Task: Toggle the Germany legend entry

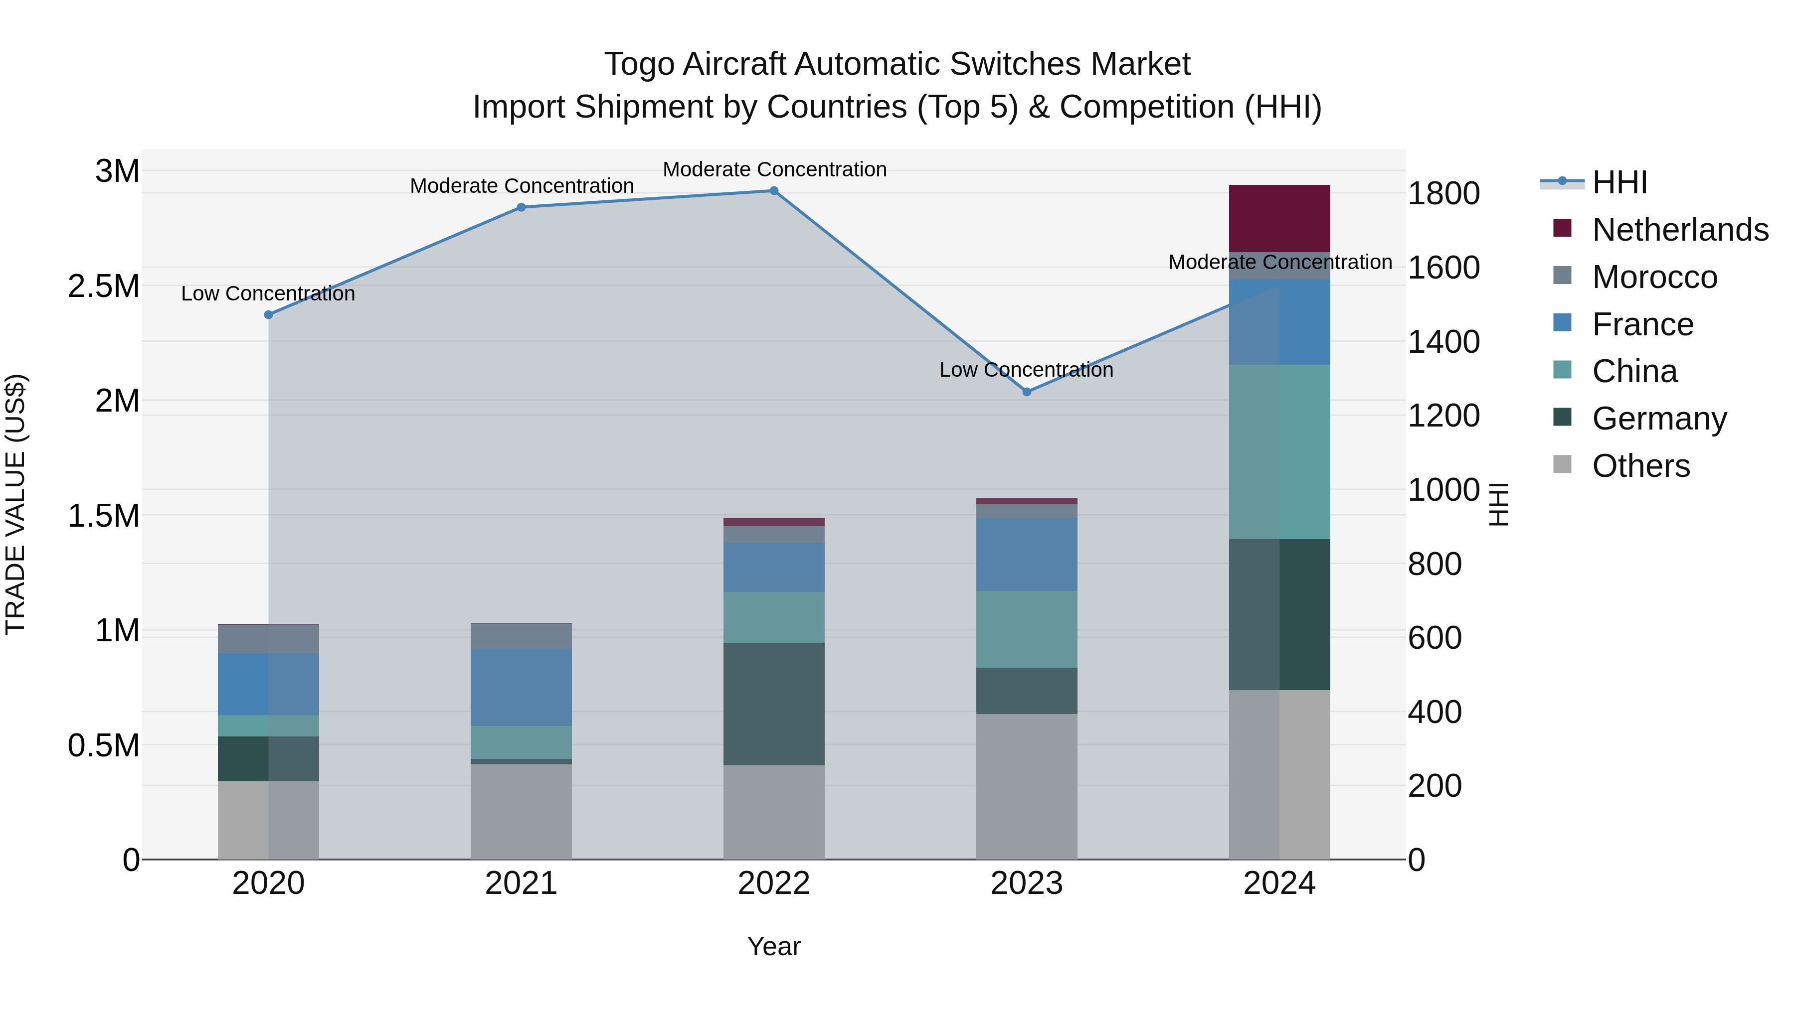Action: 1640,418
